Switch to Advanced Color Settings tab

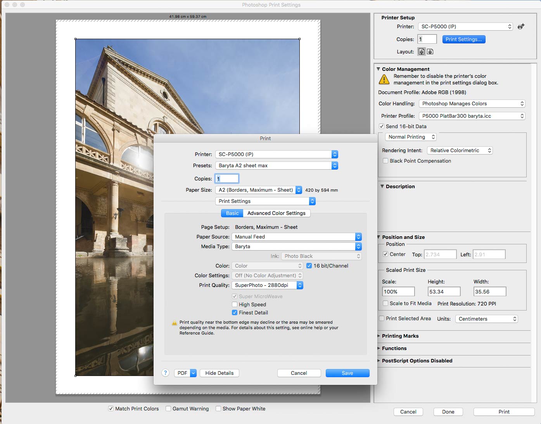(x=277, y=213)
